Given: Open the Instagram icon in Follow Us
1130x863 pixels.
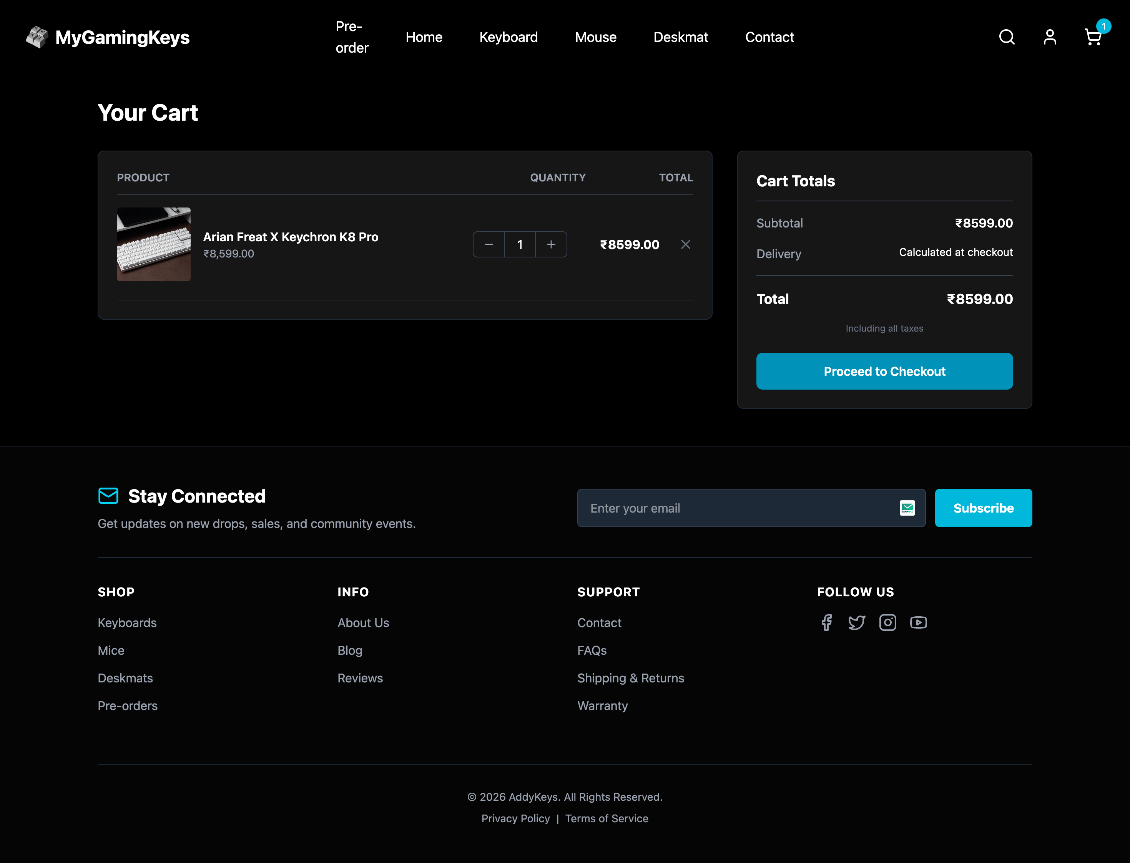Looking at the screenshot, I should tap(887, 622).
